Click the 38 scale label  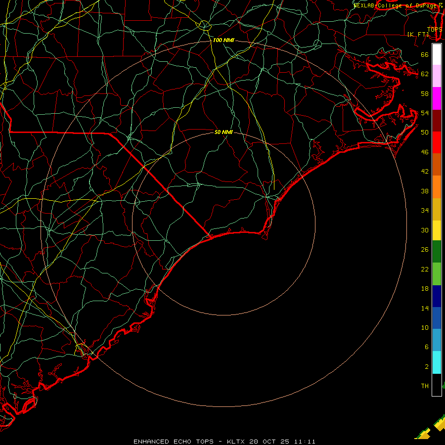coord(425,191)
